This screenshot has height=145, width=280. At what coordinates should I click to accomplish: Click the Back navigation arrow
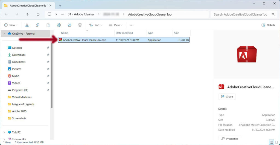point(6,14)
